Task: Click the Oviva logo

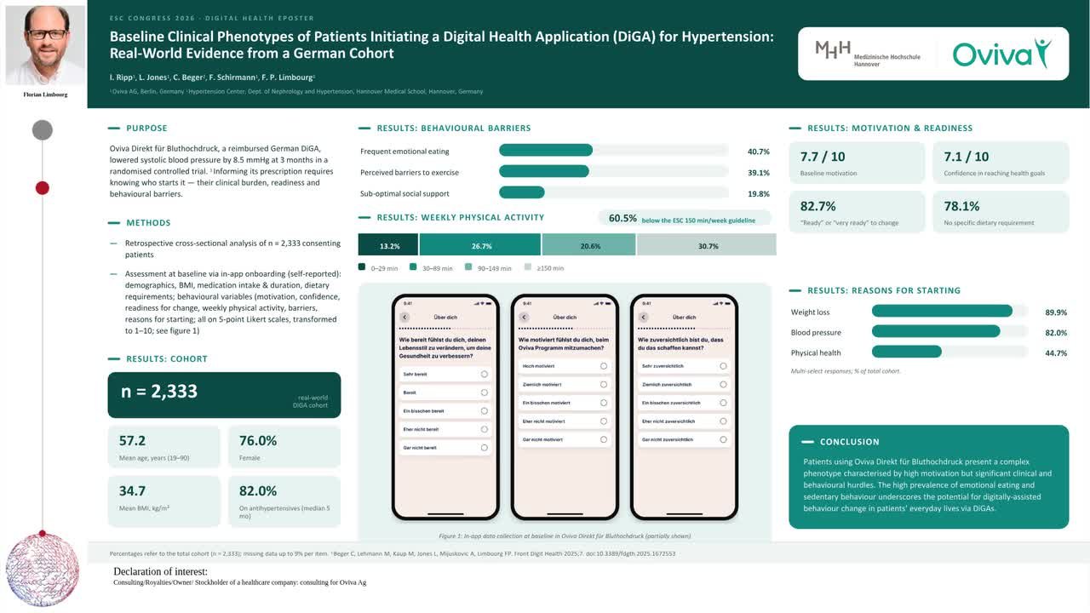Action: [1001, 54]
